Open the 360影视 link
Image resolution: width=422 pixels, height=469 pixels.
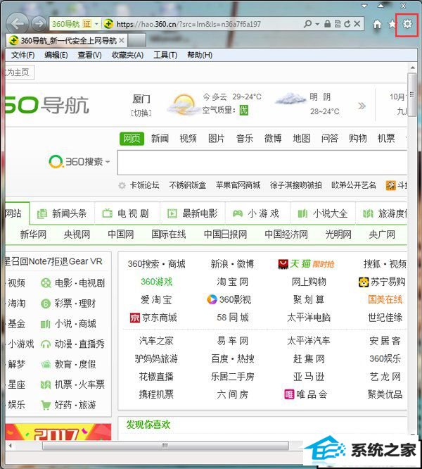(x=229, y=299)
